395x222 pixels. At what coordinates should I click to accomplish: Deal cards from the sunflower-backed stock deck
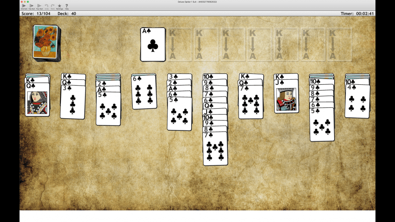46,43
